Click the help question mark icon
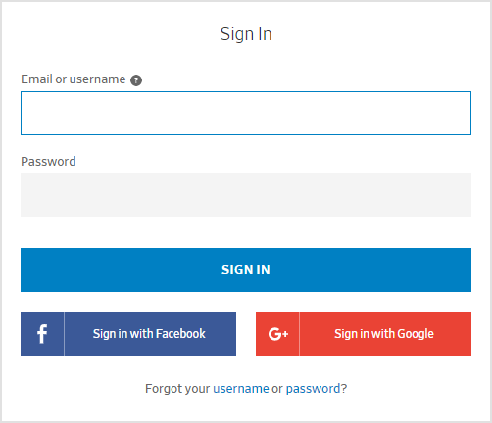The height and width of the screenshot is (423, 492). point(136,80)
